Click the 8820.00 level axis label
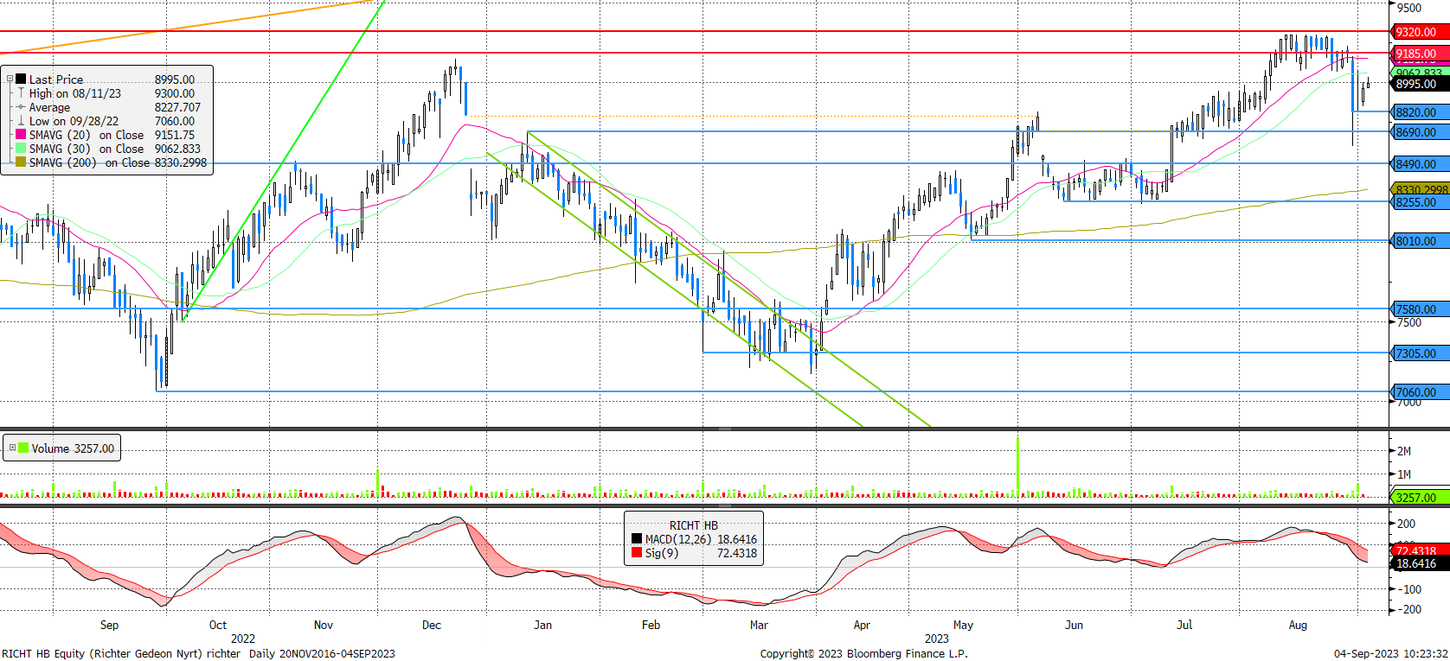Viewport: 1450px width, 661px height. click(1418, 112)
